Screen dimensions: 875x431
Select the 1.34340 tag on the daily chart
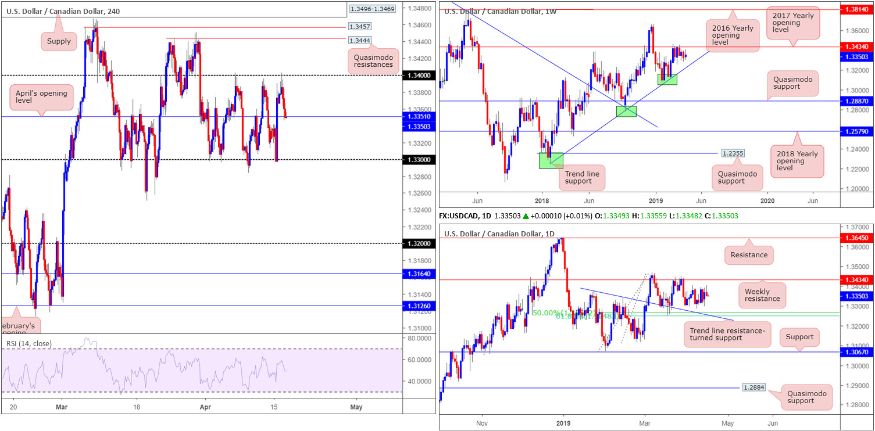(858, 279)
